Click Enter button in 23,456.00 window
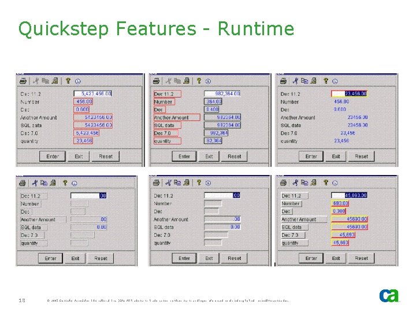The height and width of the screenshot is (312, 416). pyautogui.click(x=311, y=156)
